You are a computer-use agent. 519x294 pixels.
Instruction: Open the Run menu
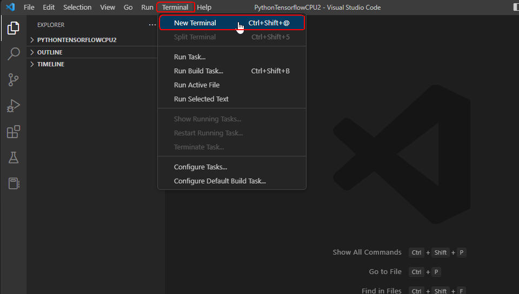pyautogui.click(x=147, y=7)
